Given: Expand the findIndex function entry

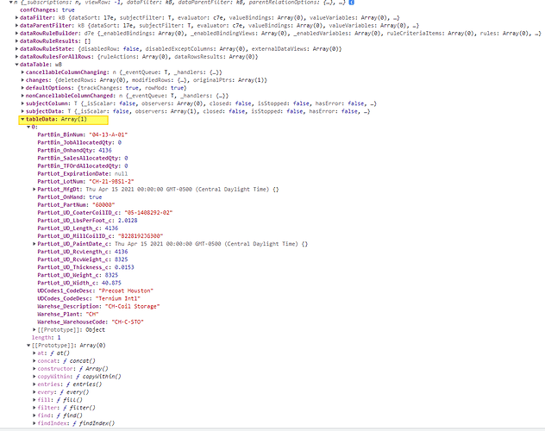Looking at the screenshot, I should (x=34, y=423).
